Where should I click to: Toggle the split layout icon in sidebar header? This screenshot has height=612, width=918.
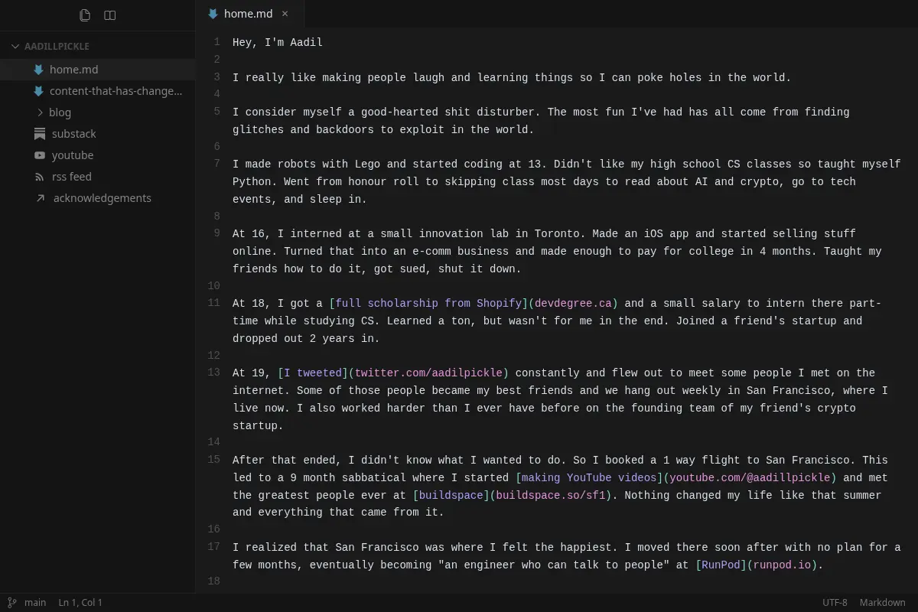110,15
